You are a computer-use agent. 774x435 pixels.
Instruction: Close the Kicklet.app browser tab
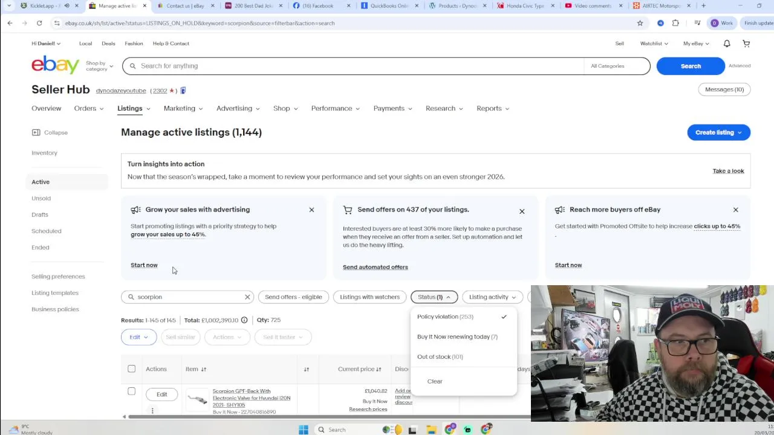(x=78, y=5)
